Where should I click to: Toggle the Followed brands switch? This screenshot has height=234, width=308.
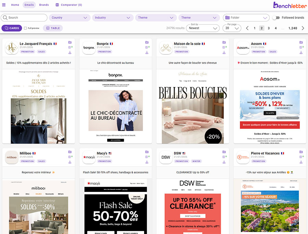(276, 18)
